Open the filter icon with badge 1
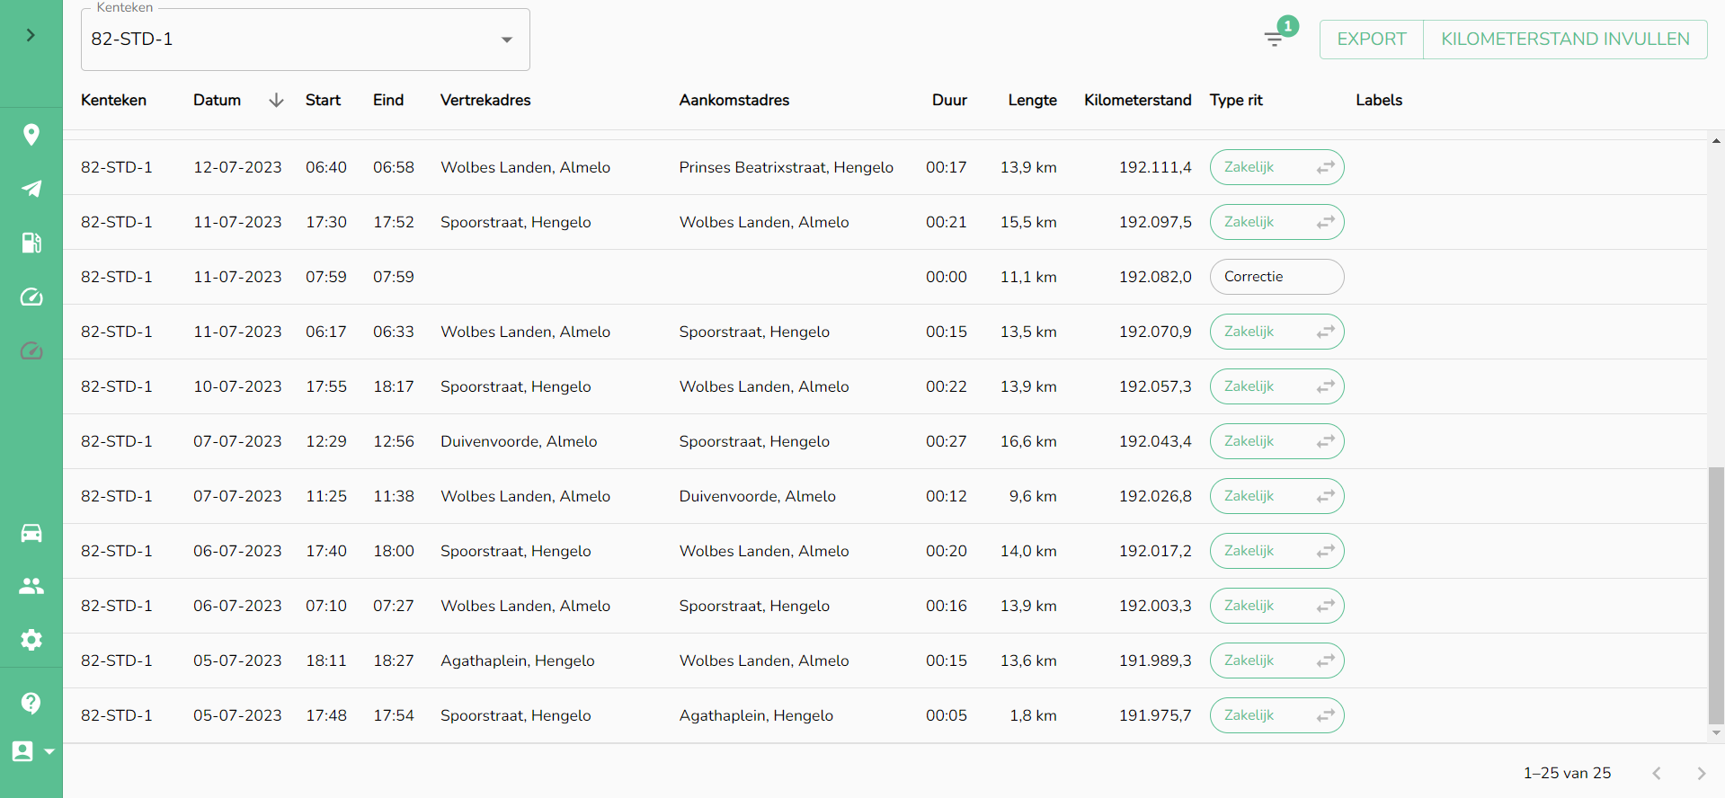 [1274, 38]
